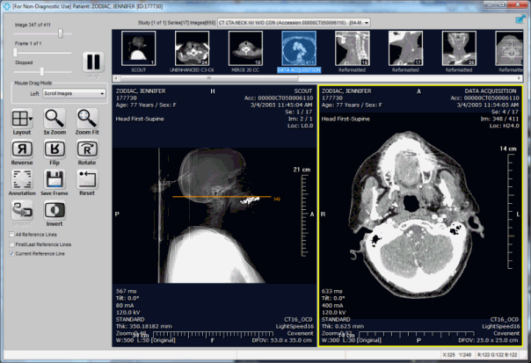Viewport: 531px width, 363px height.
Task: Toggle the Annotation overlay tool
Action: [x=22, y=179]
